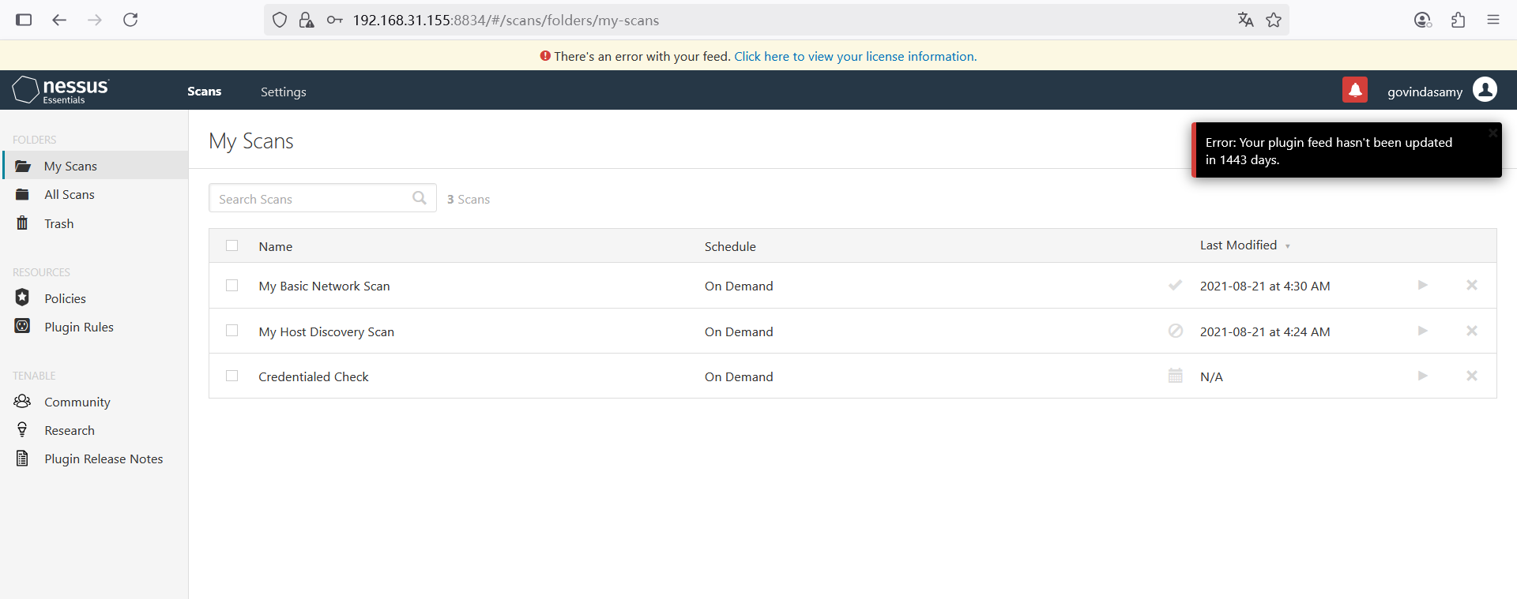Screen dimensions: 1517x599
Task: Click the All Scans folder icon
Action: pyautogui.click(x=22, y=194)
